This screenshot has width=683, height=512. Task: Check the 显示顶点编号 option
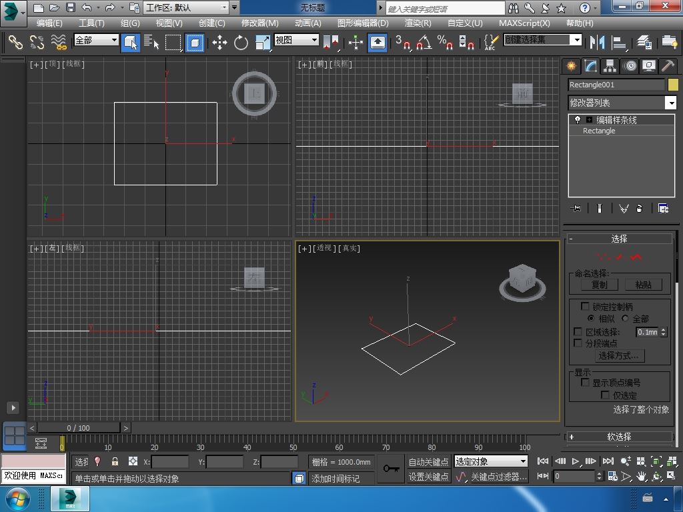(x=585, y=383)
